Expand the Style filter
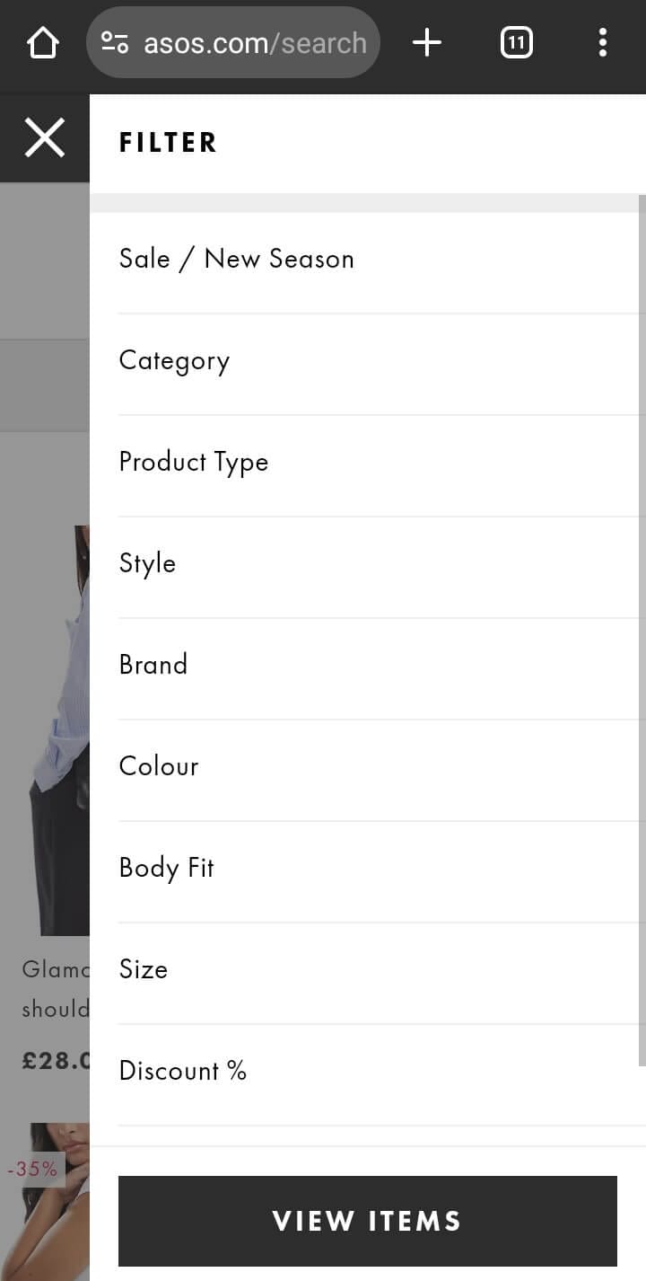The image size is (646, 1281). point(146,563)
